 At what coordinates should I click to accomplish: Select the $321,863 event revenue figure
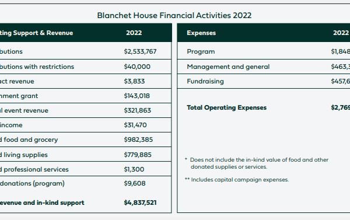[138, 110]
